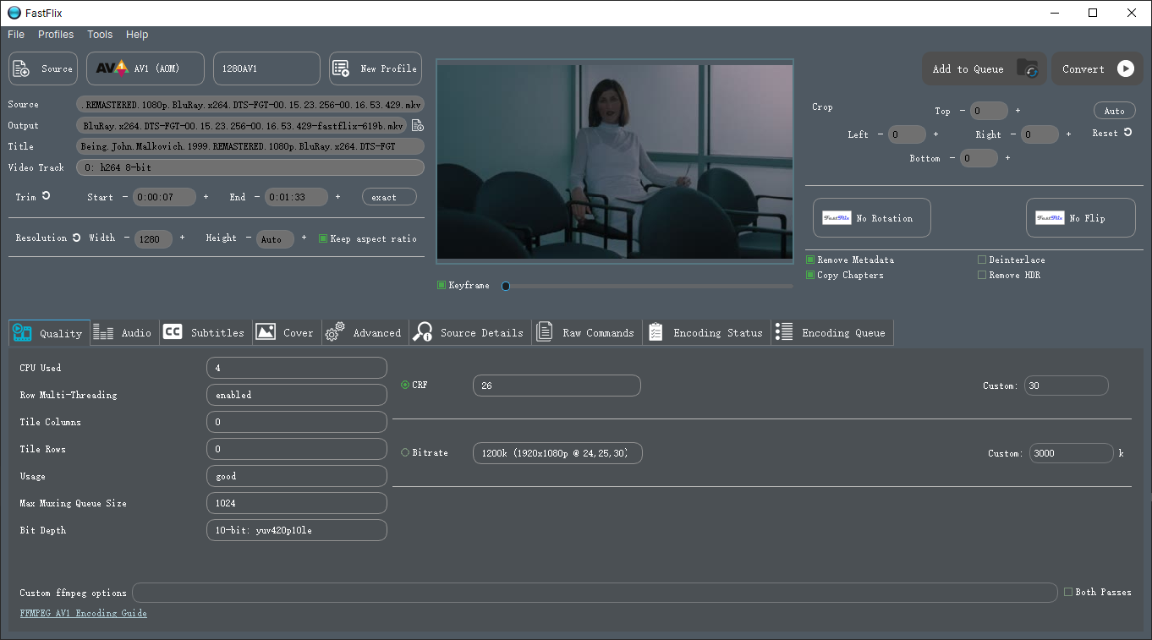This screenshot has height=640, width=1152.
Task: Click the Auto crop button
Action: click(x=1114, y=110)
